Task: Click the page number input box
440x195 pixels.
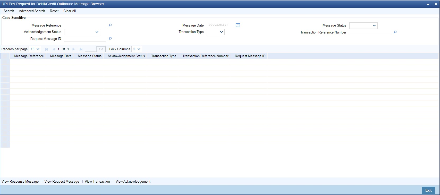Action: [90, 49]
